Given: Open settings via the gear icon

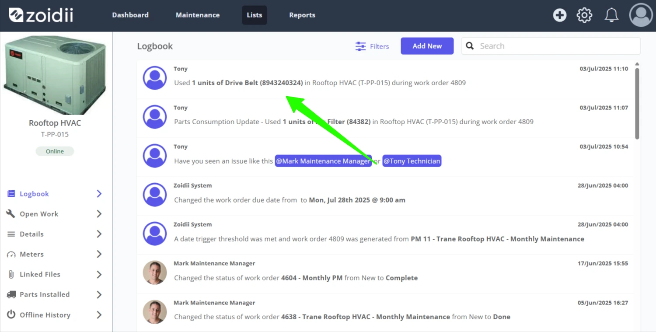Looking at the screenshot, I should pyautogui.click(x=584, y=15).
